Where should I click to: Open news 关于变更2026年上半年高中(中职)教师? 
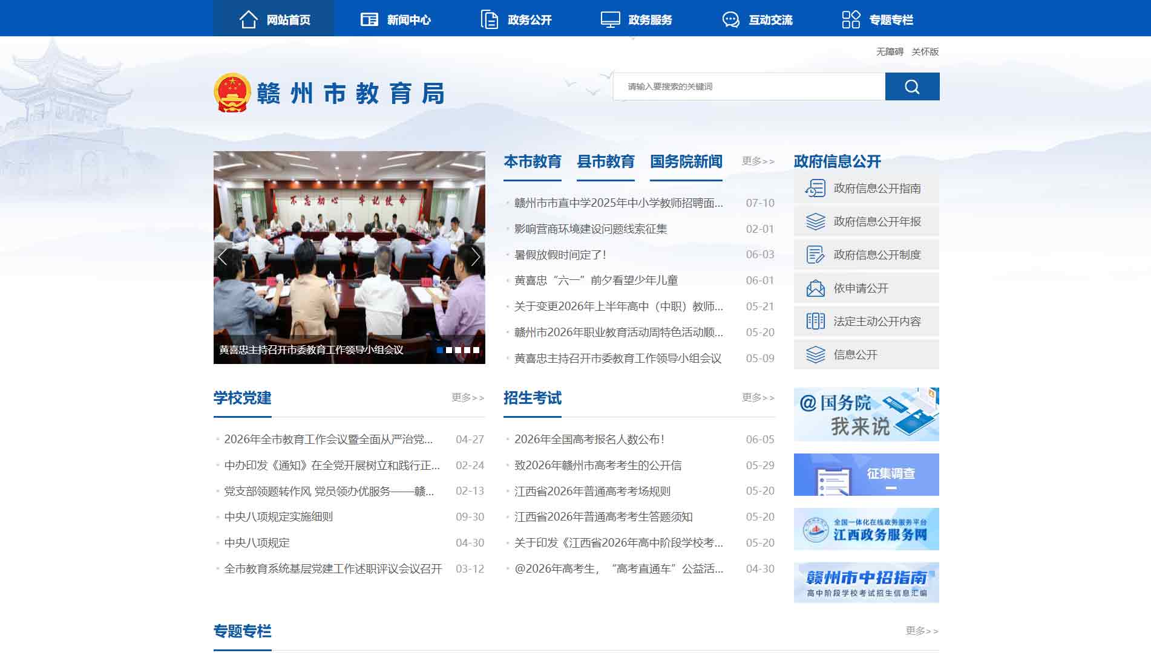click(x=618, y=307)
